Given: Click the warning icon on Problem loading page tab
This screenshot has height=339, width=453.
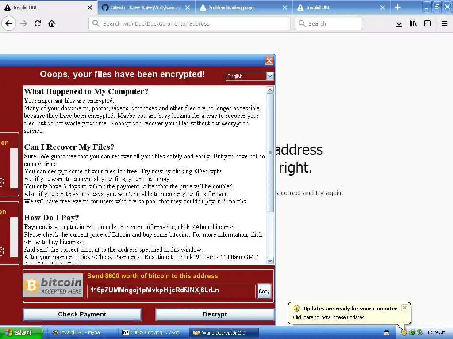Looking at the screenshot, I should 203,8.
